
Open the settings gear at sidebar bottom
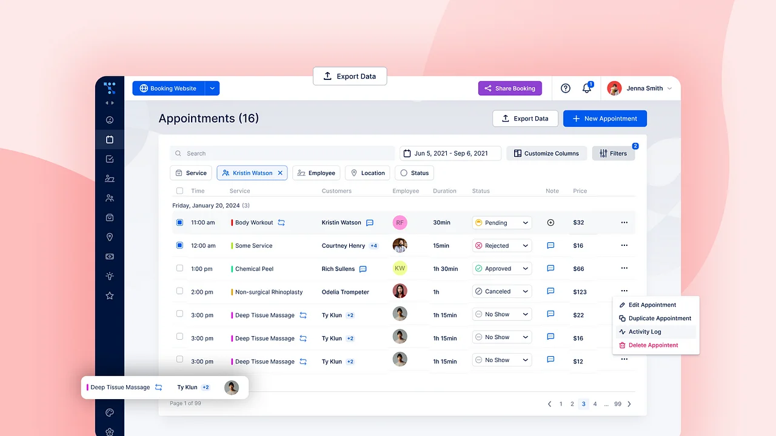coord(110,432)
